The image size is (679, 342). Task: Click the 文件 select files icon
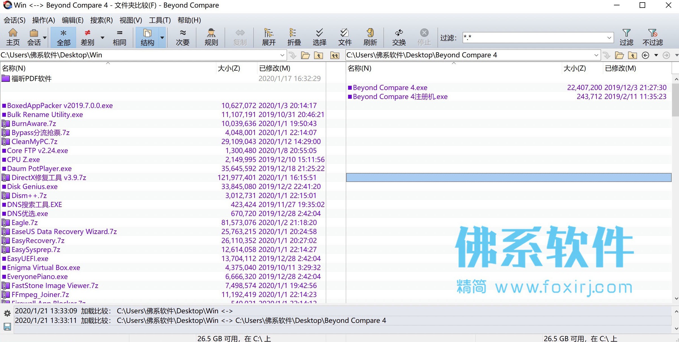[345, 37]
